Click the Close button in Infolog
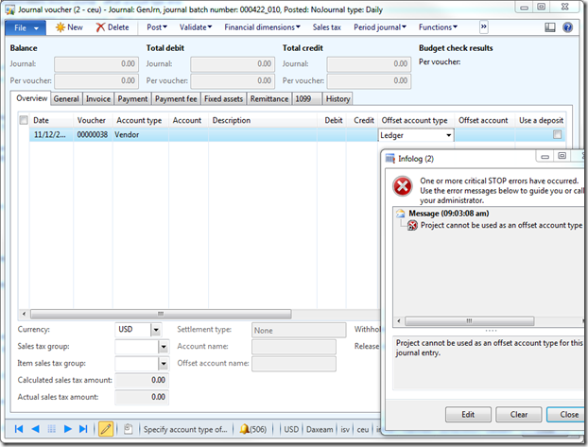This screenshot has height=447, width=588. tap(567, 414)
